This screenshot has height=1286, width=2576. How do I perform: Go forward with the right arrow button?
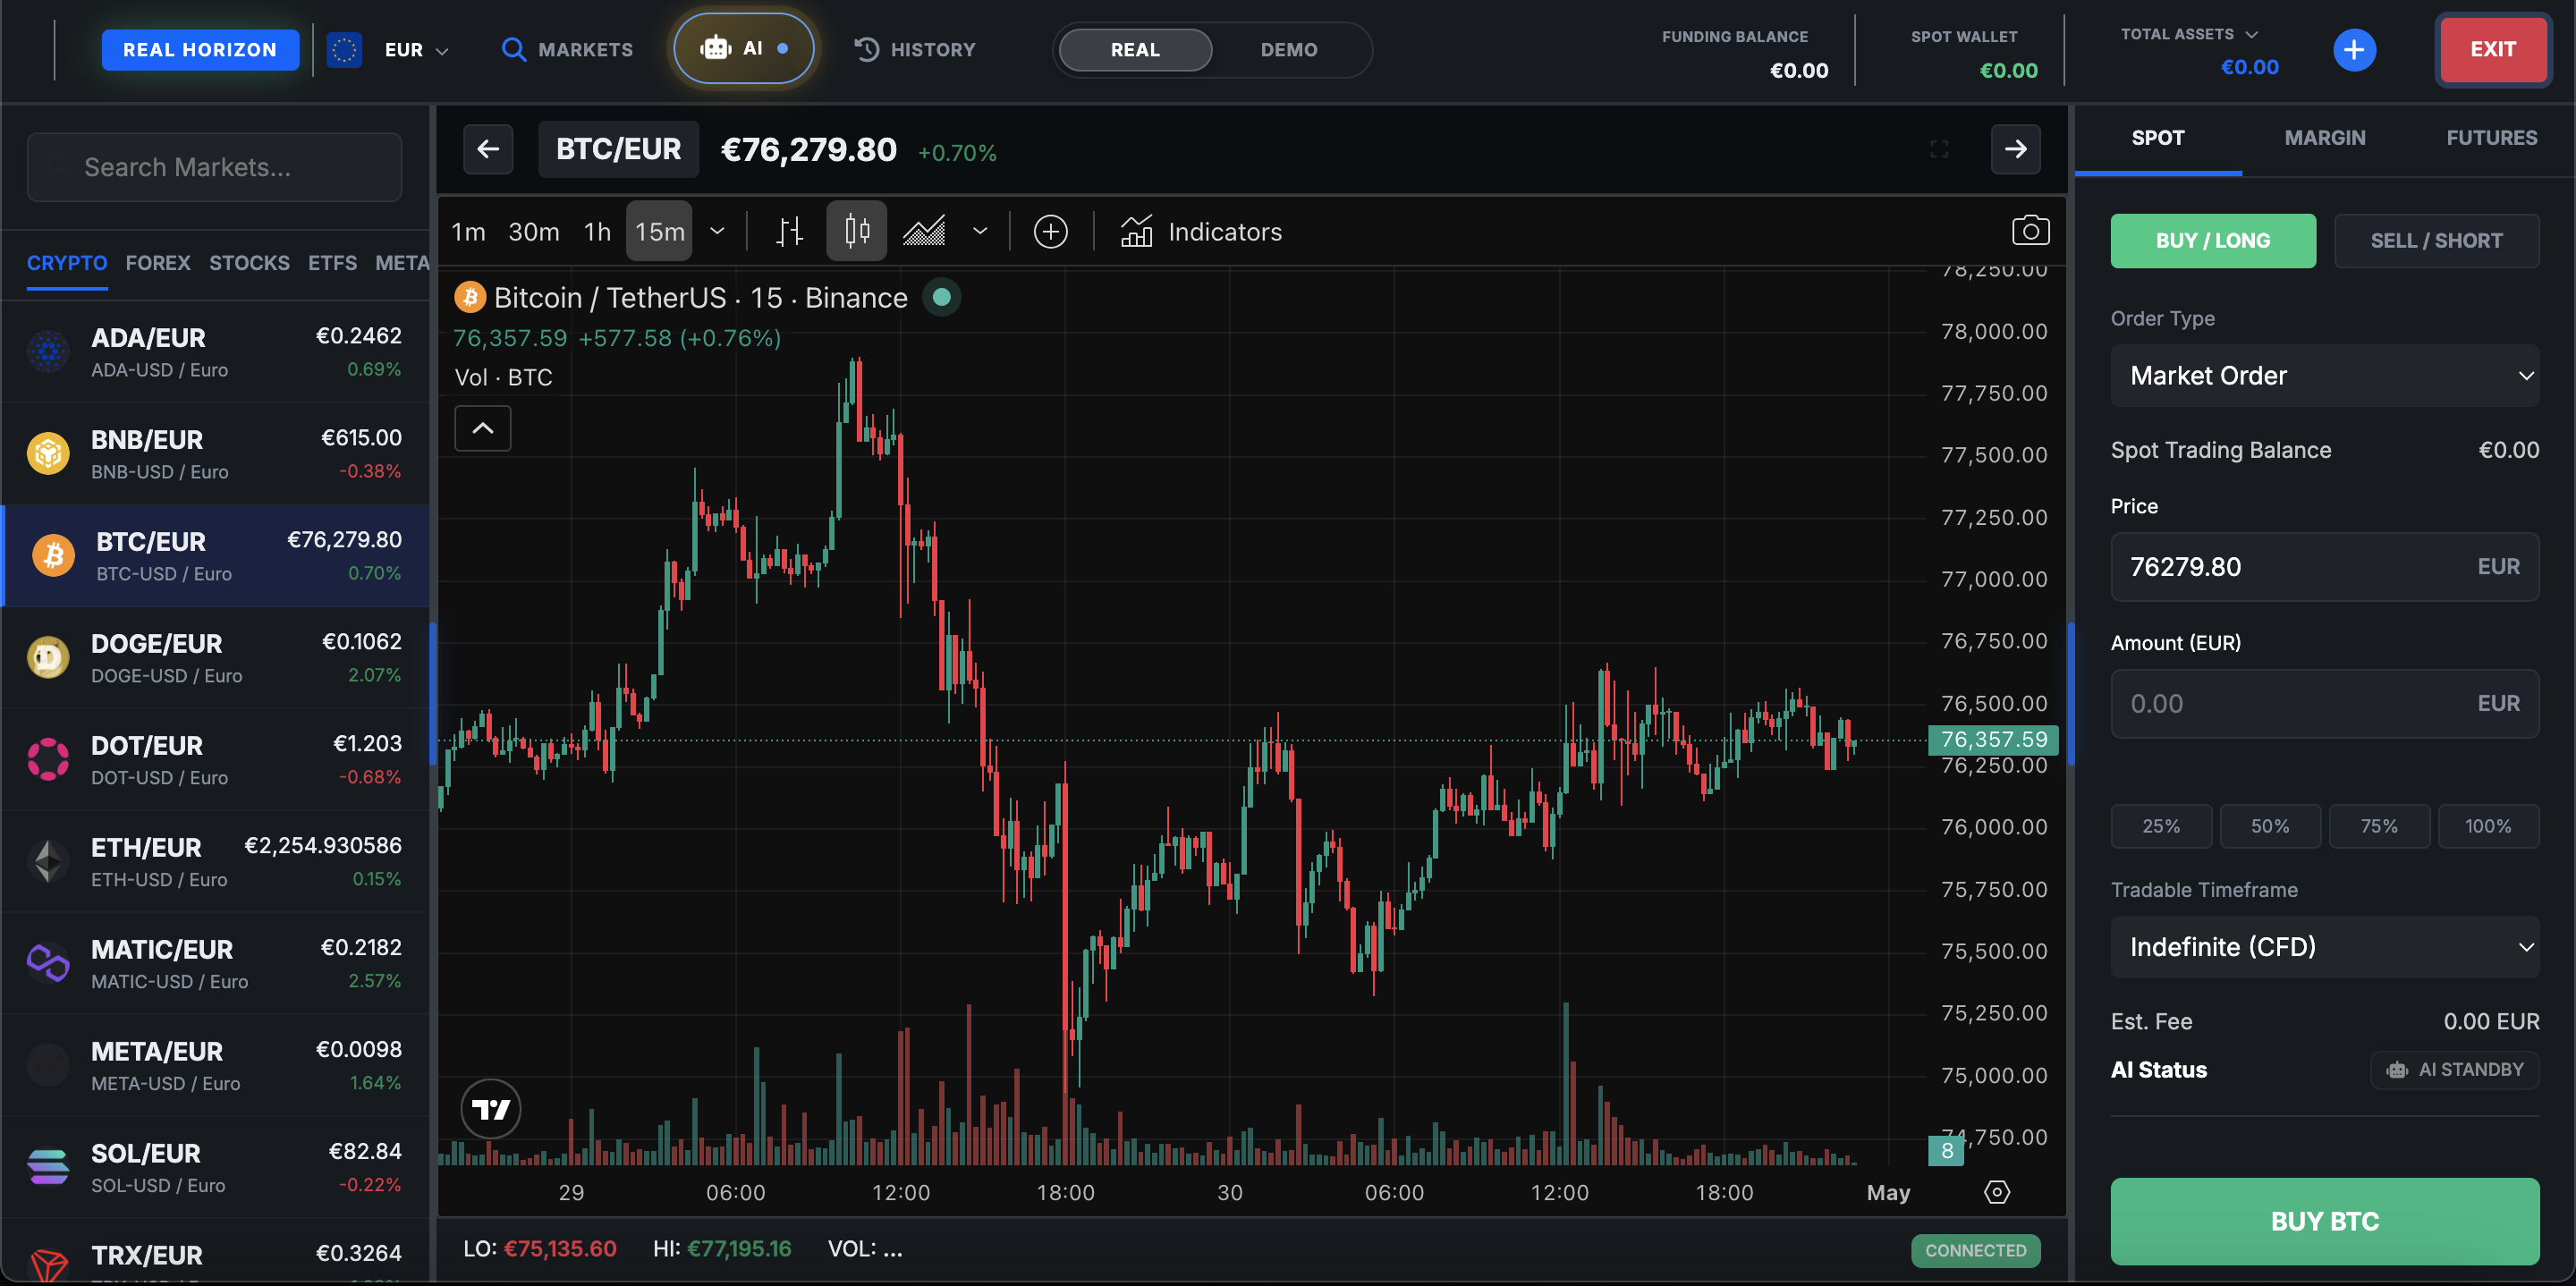click(2015, 149)
